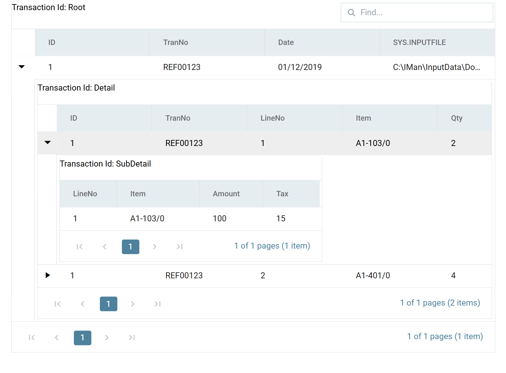The image size is (506, 373).
Task: Sort Root grid by ID column header
Action: coord(92,42)
